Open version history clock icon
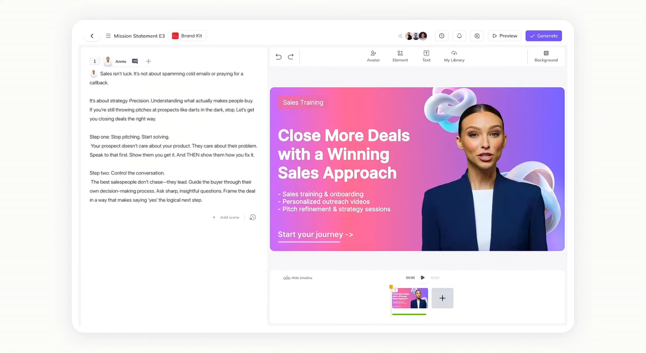 point(441,36)
